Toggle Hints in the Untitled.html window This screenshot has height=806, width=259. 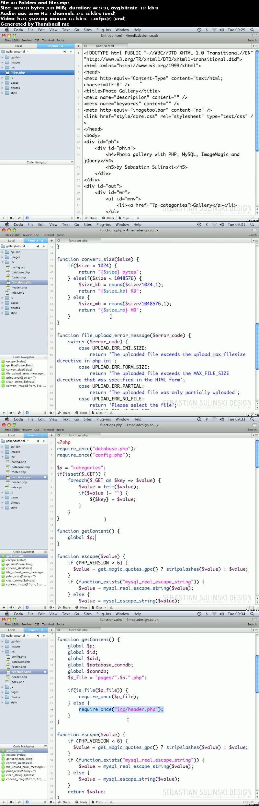[x=108, y=218]
